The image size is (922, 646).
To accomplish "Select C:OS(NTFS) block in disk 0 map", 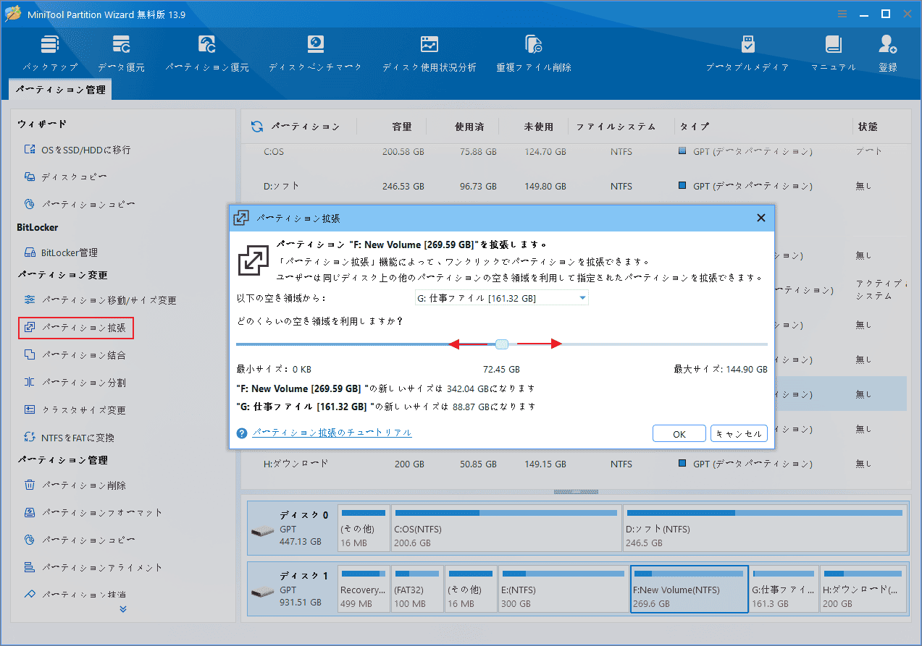I will coord(506,530).
